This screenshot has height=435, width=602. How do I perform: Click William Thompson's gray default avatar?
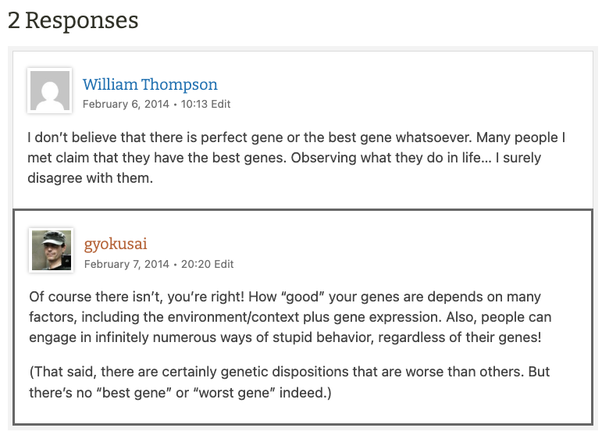pyautogui.click(x=50, y=90)
